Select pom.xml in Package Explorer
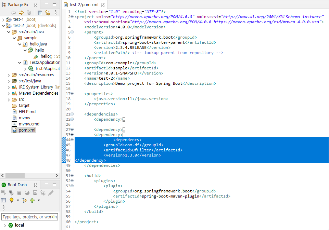This screenshot has height=230, width=329. 27,130
